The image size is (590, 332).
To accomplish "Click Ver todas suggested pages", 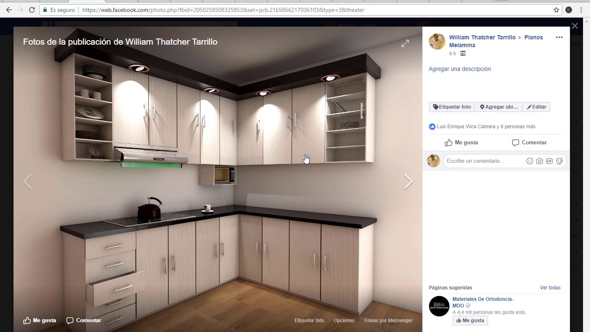I will click(550, 288).
